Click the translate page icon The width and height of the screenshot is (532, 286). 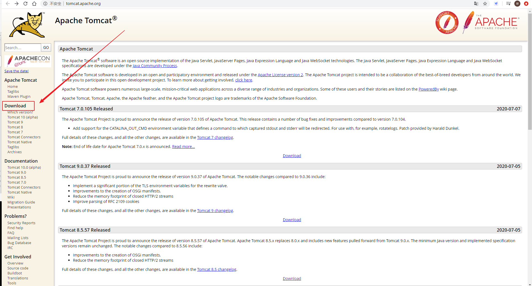[476, 4]
